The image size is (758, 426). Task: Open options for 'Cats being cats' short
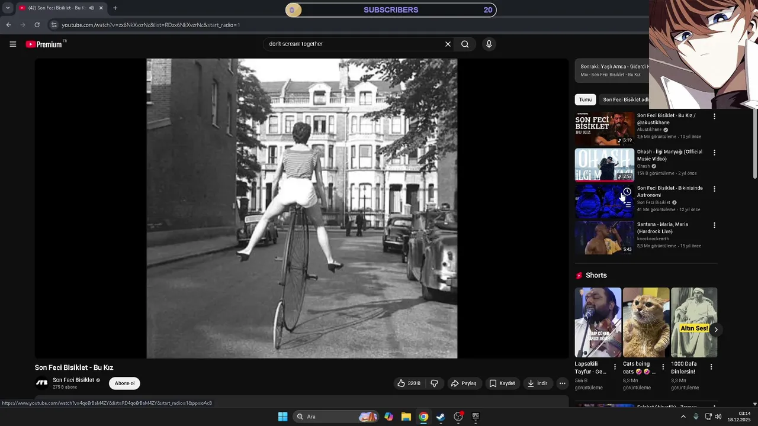coord(663,367)
